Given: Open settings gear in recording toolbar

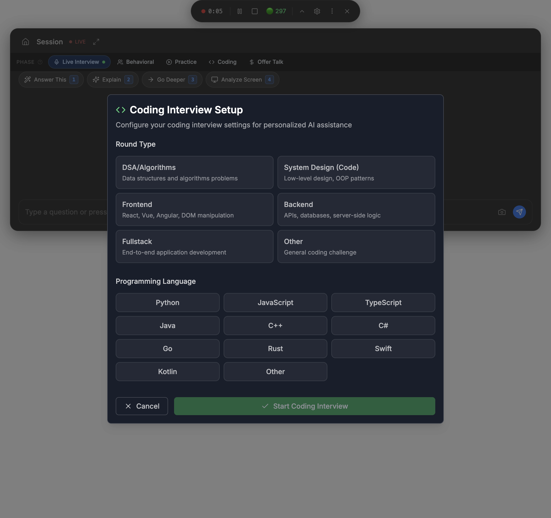Looking at the screenshot, I should coord(317,11).
